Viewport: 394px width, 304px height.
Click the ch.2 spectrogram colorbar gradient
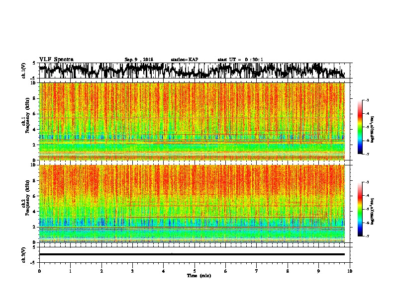(360, 209)
